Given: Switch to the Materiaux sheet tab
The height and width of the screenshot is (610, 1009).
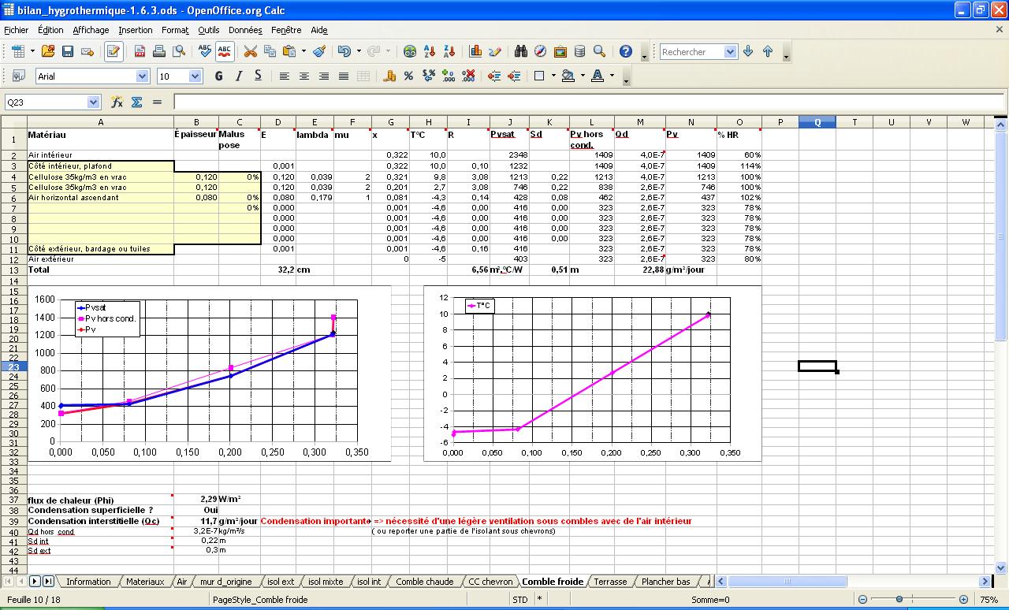Looking at the screenshot, I should [x=145, y=582].
